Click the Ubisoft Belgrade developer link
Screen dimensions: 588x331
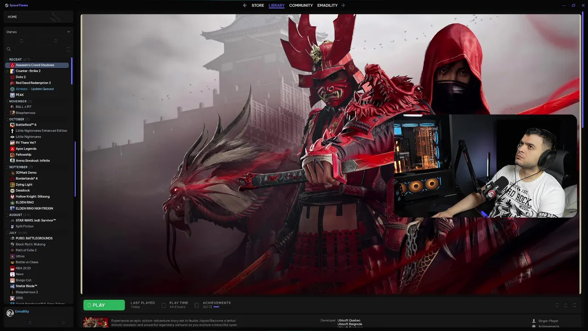click(x=350, y=324)
